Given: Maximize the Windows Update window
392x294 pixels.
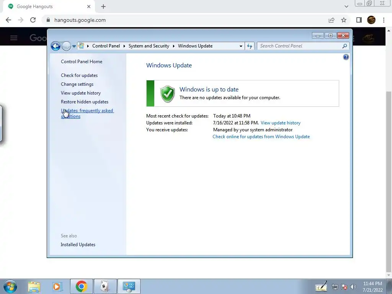Looking at the screenshot, I should (x=330, y=36).
